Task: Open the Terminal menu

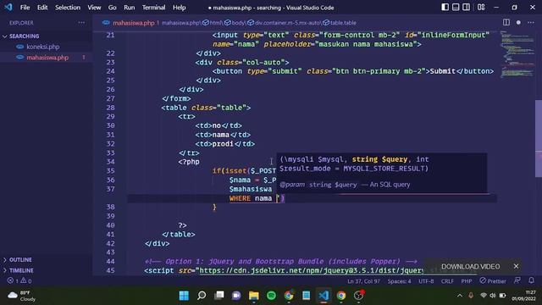Action: pyautogui.click(x=153, y=8)
